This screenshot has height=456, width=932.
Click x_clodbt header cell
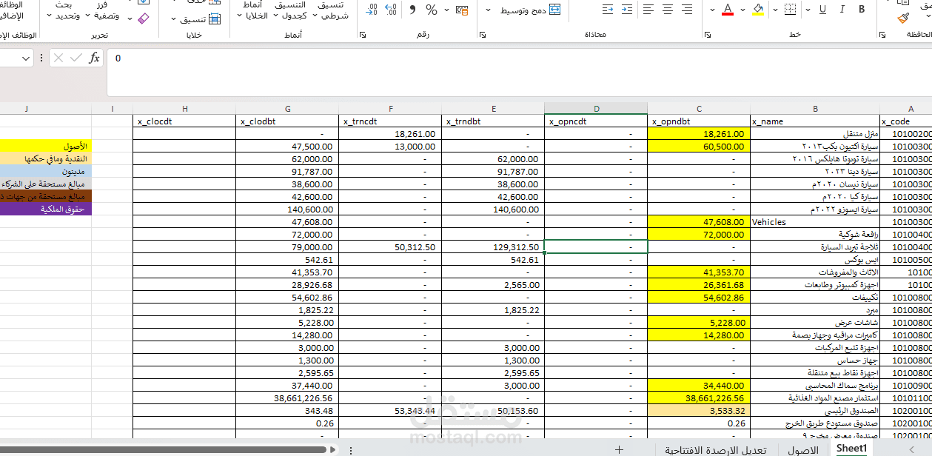288,121
